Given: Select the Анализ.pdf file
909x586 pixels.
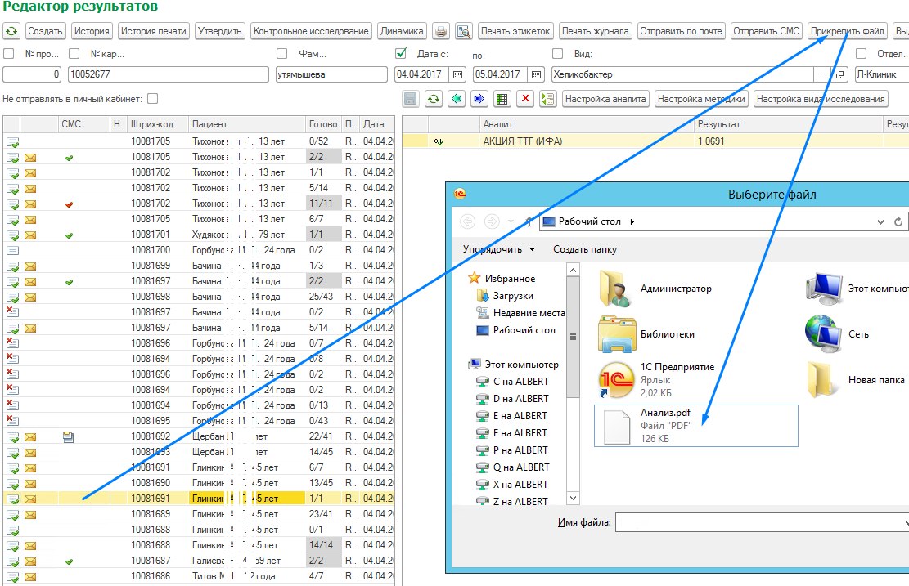Looking at the screenshot, I should point(696,426).
